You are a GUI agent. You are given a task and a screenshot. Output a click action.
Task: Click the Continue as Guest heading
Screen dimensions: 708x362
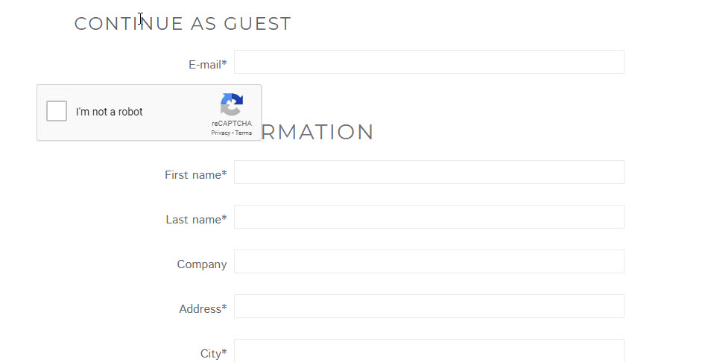click(x=183, y=24)
